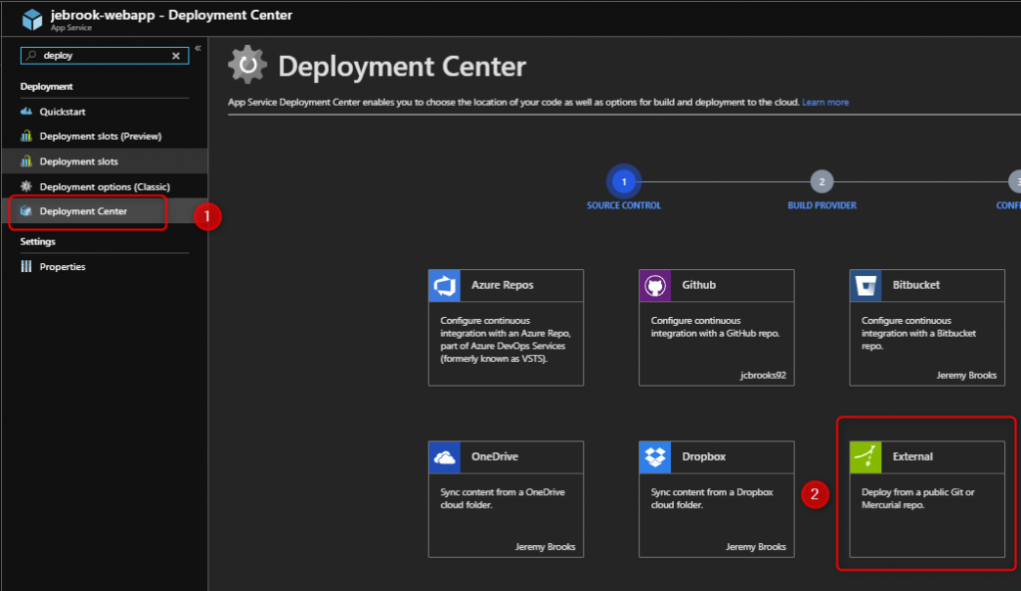The width and height of the screenshot is (1021, 591).
Task: Click the OneDrive cloud icon
Action: 445,457
